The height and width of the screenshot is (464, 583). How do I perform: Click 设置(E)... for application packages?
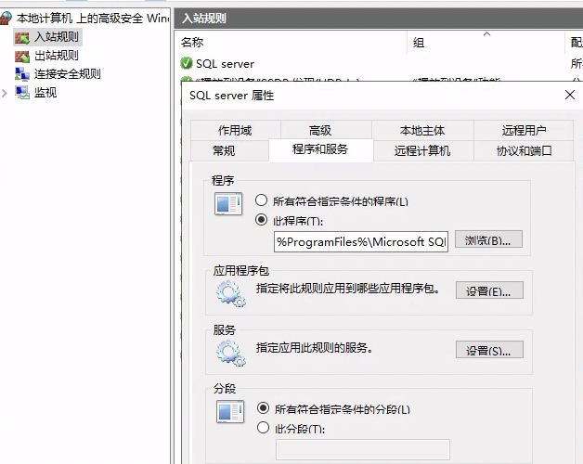click(489, 290)
